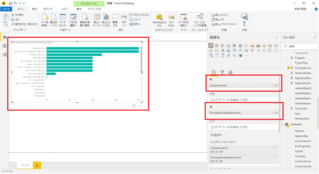Check the Capital field checkbox
Image resolution: width=319 pixels, height=174 pixels.
(x=288, y=151)
